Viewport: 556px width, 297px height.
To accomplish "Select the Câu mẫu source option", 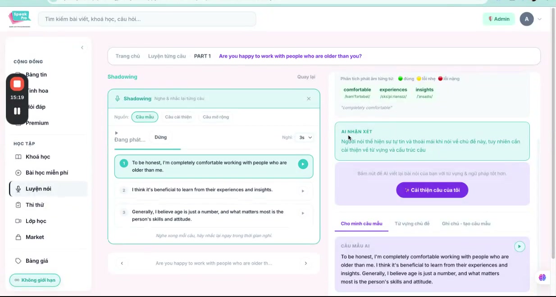I will tap(145, 117).
